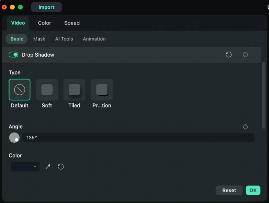The width and height of the screenshot is (269, 203).
Task: Toggle the Drop Shadow switch off
Action: [13, 54]
